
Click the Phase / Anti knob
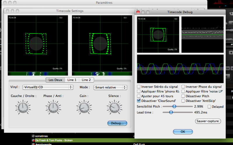point(53,107)
